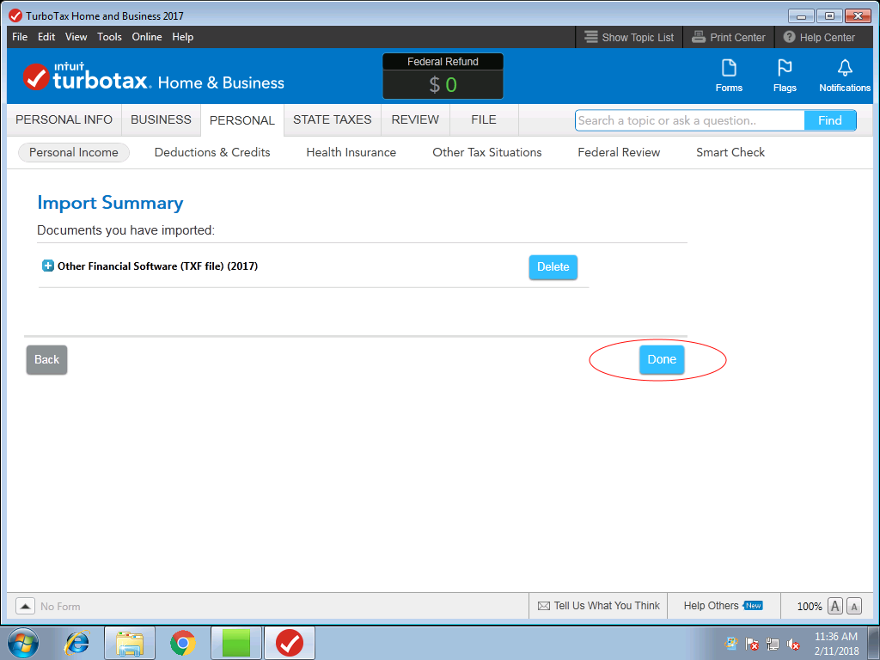Viewport: 880px width, 660px height.
Task: Click the Back button
Action: click(46, 360)
